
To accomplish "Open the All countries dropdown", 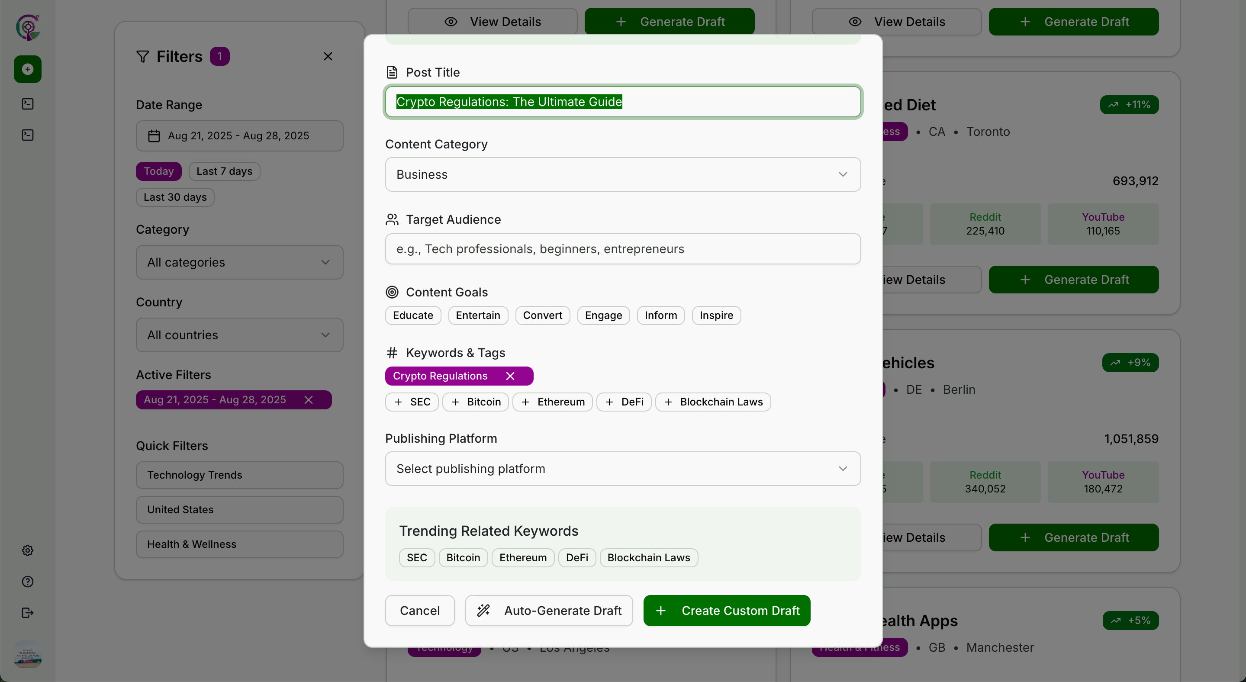I will pyautogui.click(x=239, y=335).
